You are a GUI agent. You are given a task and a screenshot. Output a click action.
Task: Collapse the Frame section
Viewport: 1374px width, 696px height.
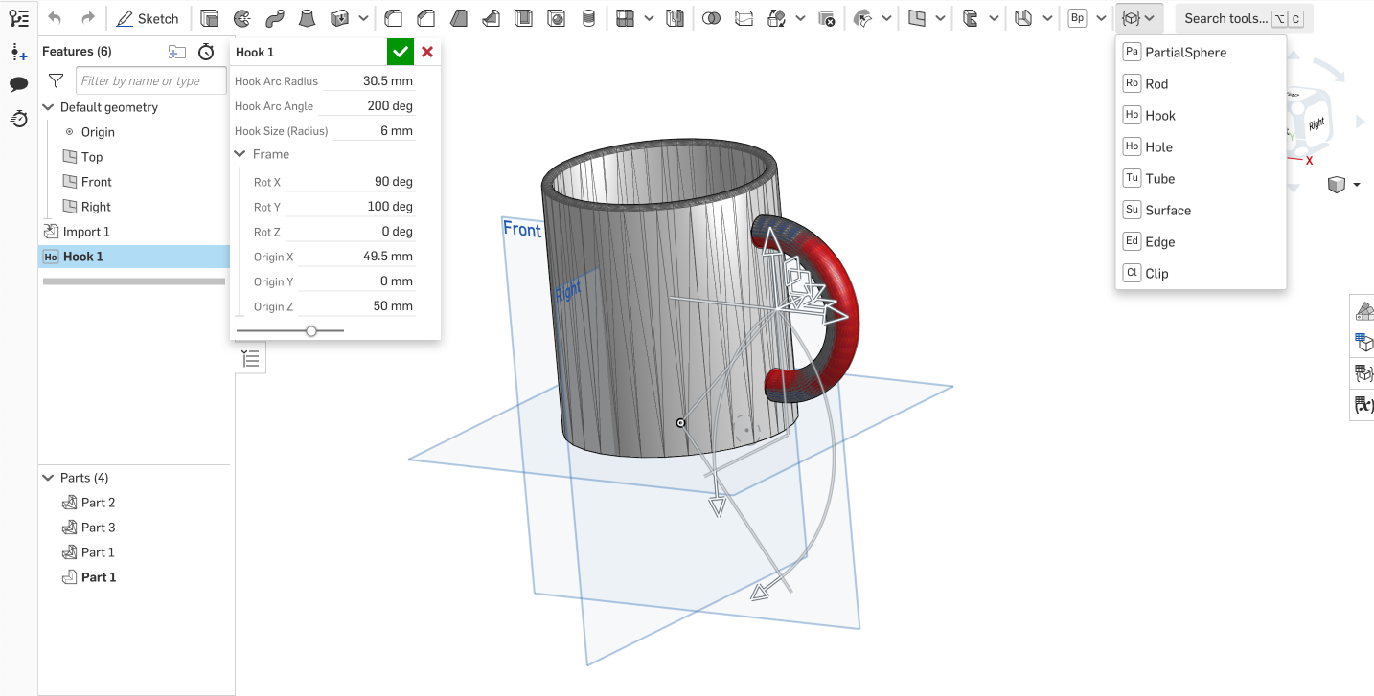point(240,154)
